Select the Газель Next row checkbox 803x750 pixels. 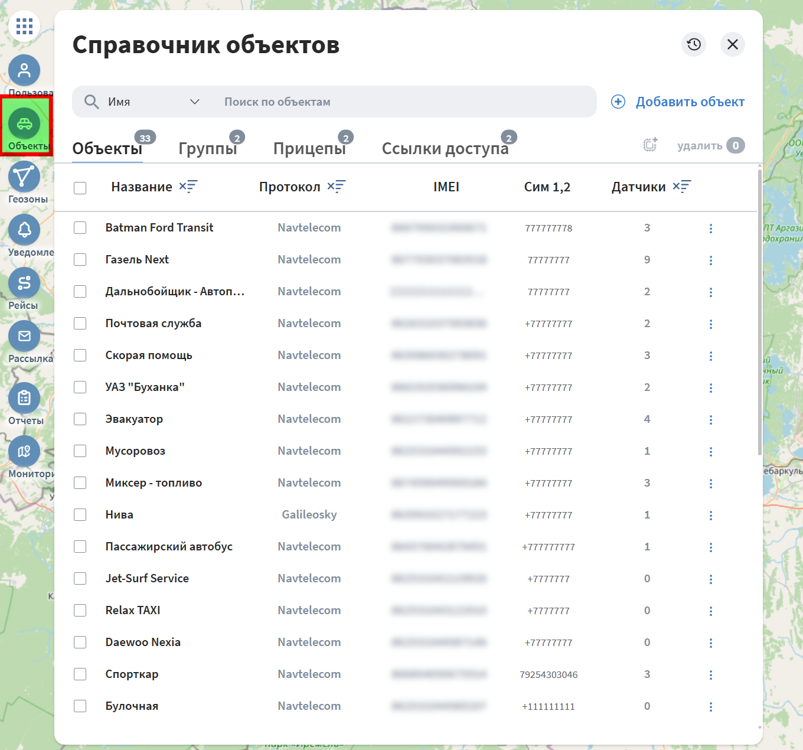click(80, 260)
